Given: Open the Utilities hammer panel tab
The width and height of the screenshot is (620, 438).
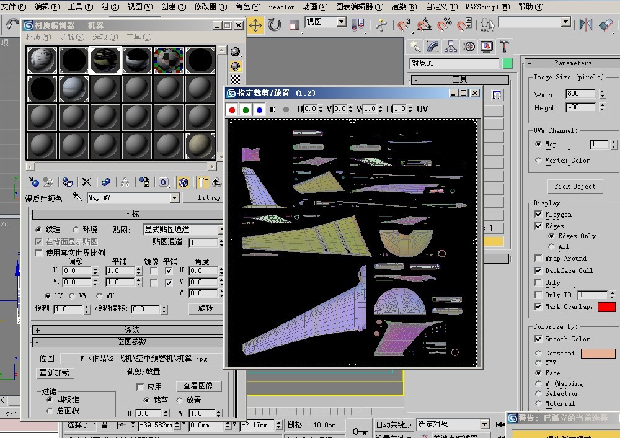Looking at the screenshot, I should [x=505, y=47].
